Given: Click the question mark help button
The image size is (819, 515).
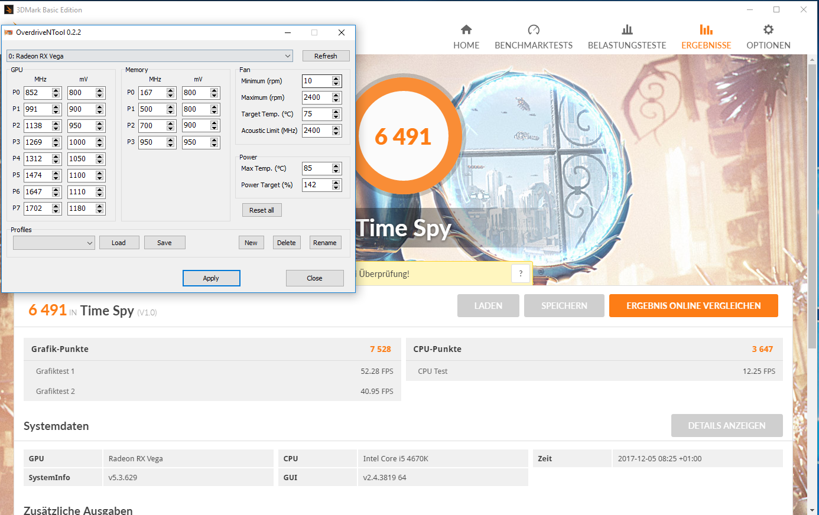Looking at the screenshot, I should click(521, 273).
